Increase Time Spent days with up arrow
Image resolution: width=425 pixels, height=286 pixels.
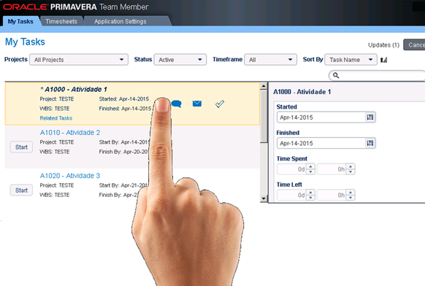click(x=310, y=166)
